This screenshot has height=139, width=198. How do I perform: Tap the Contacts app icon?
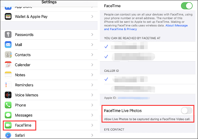(x=8, y=55)
